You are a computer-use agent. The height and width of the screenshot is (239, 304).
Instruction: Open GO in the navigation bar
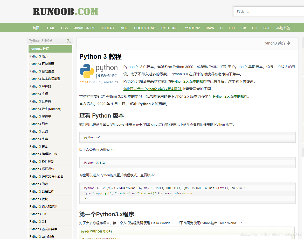254,28
